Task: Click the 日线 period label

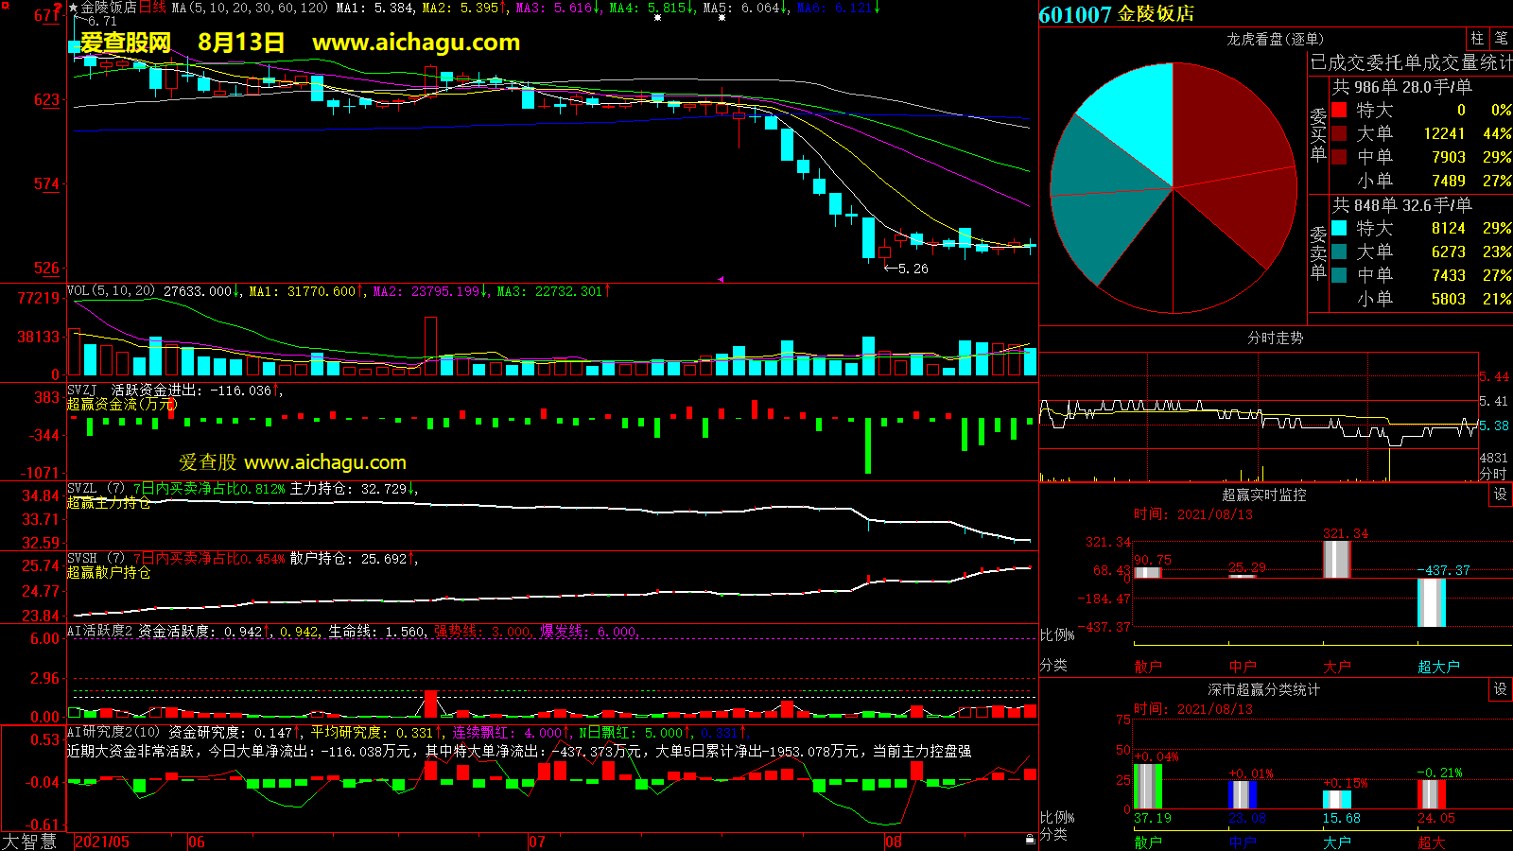Action: click(x=152, y=8)
